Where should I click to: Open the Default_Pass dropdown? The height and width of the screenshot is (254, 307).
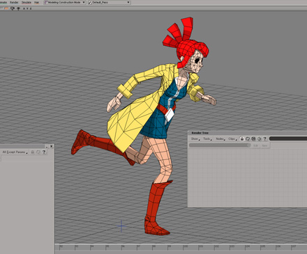[109, 2]
